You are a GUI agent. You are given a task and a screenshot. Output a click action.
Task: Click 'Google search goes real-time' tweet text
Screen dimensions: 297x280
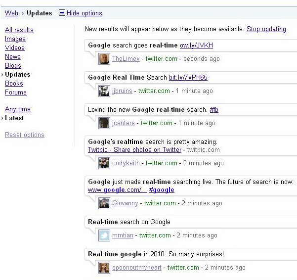(x=133, y=46)
